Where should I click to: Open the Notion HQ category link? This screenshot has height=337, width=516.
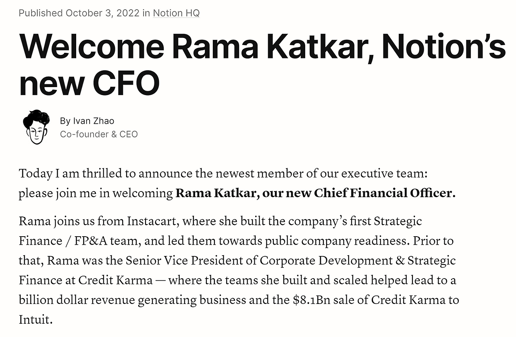(x=176, y=13)
